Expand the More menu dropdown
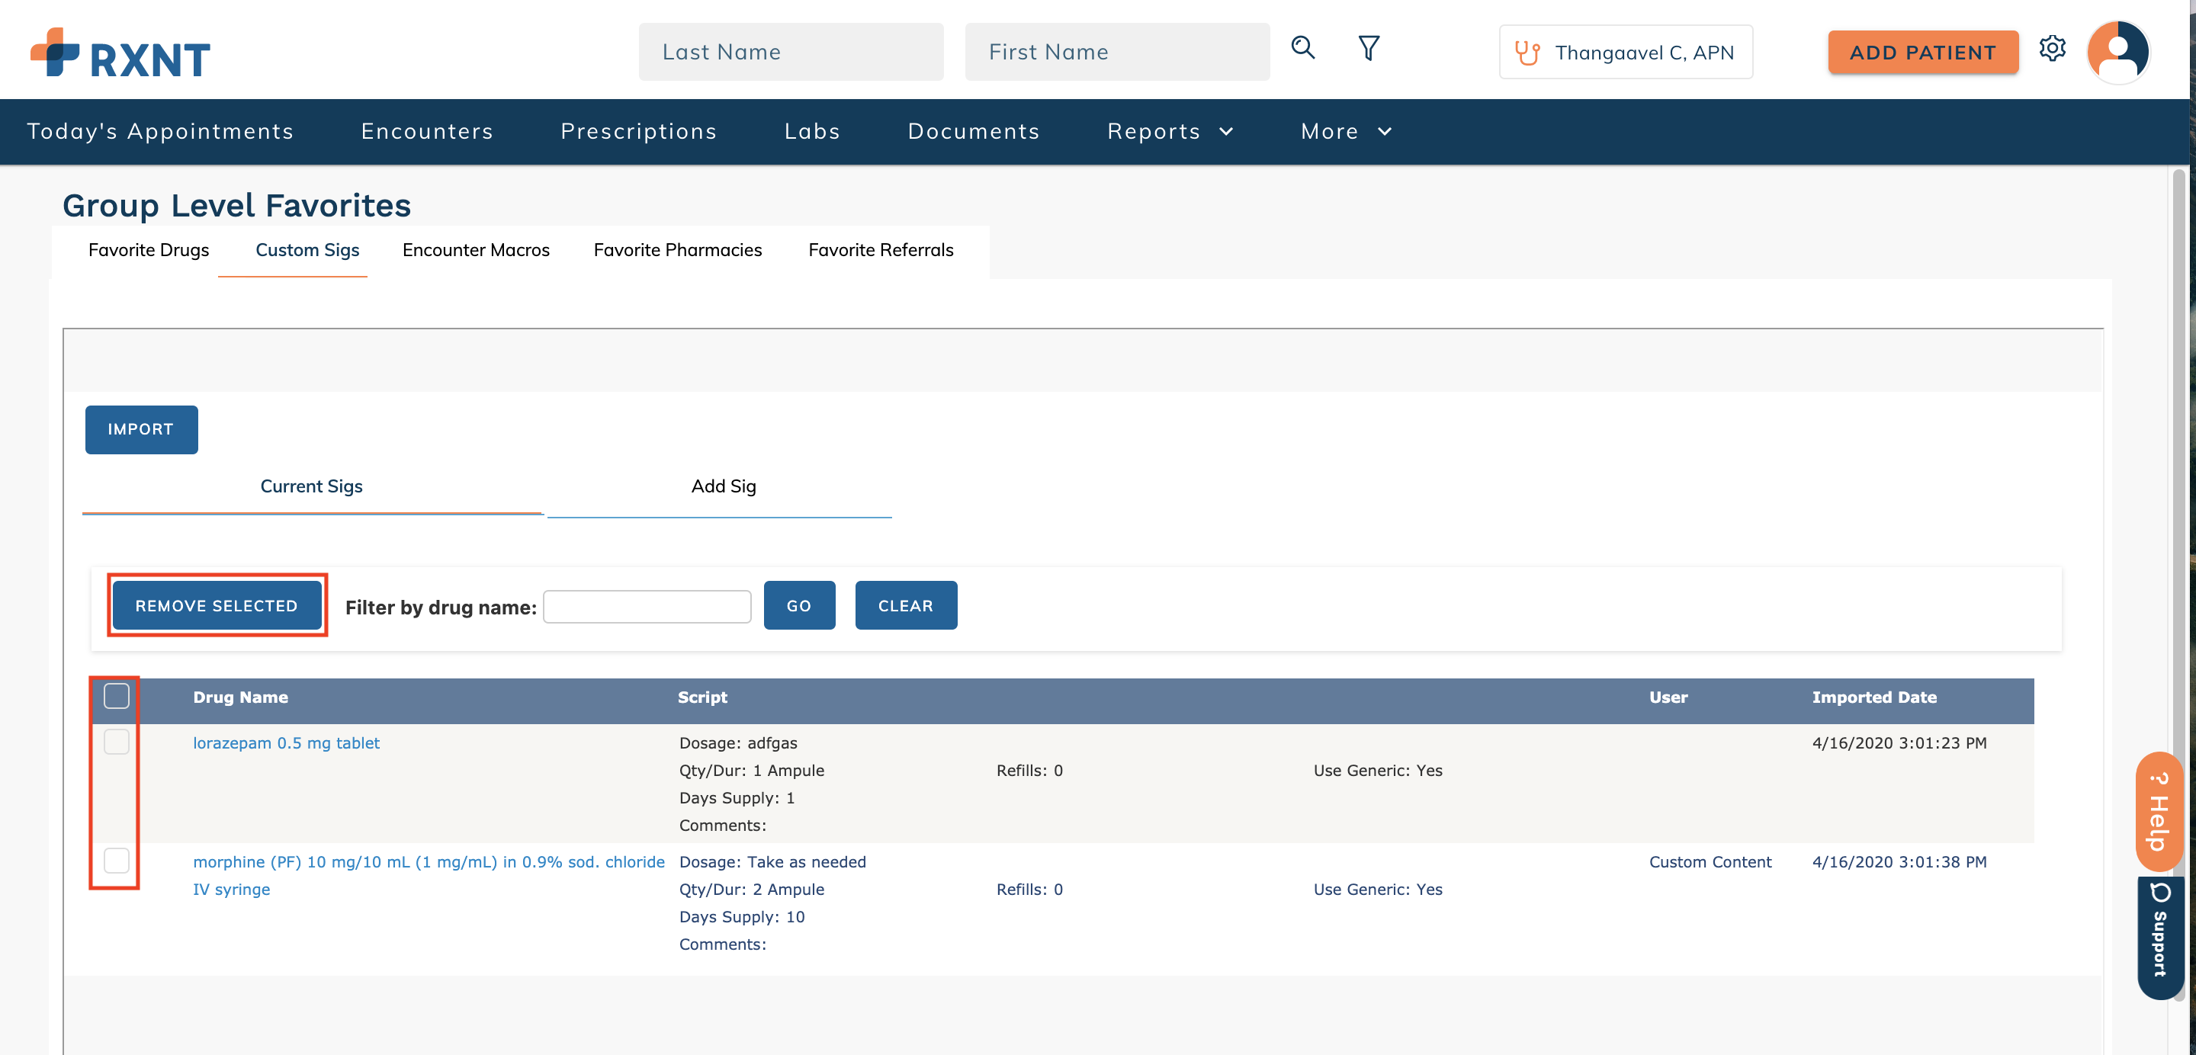 tap(1345, 131)
